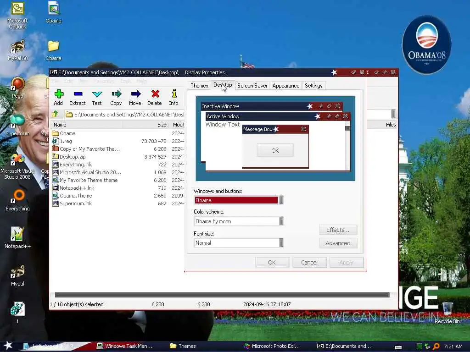470x352 pixels.
Task: Select the MyPal 68 desktop shortcut
Action: [x=17, y=50]
